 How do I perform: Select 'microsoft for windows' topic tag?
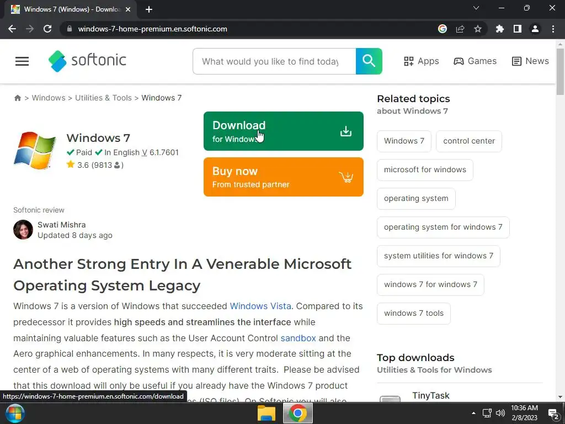(425, 170)
